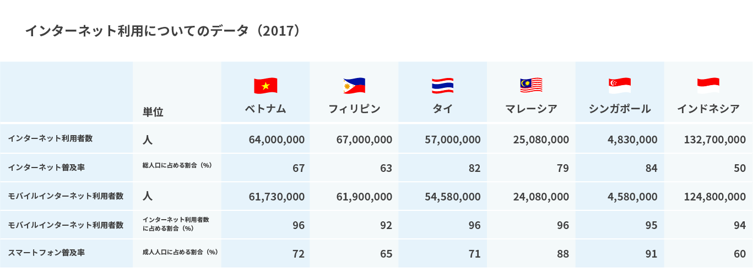
Task: Select Vietnam's 64,000,000 cell
Action: pos(277,139)
